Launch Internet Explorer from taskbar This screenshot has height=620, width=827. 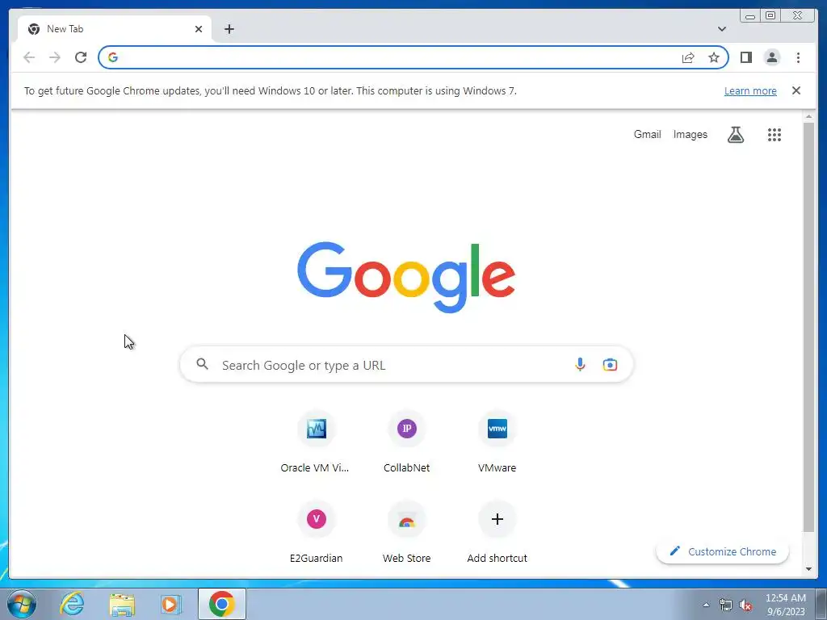[72, 604]
